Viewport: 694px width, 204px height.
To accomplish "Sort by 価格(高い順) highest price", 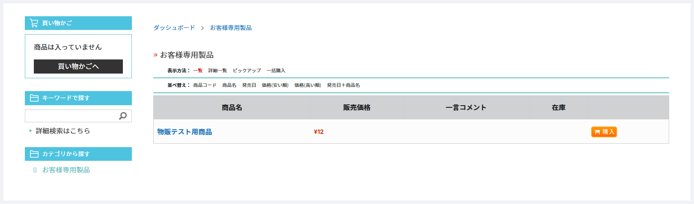I will click(308, 85).
